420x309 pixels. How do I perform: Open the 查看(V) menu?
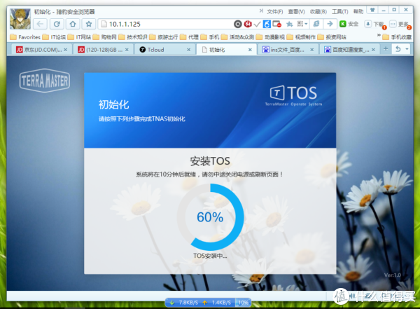click(297, 11)
